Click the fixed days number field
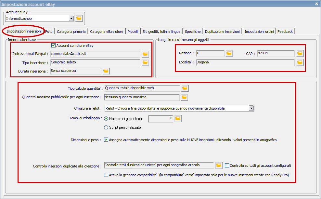Image resolution: width=321 pixels, height=199 pixels. point(161,119)
